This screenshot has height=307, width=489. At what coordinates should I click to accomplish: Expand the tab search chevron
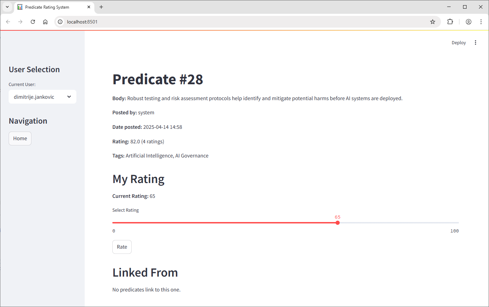7,7
